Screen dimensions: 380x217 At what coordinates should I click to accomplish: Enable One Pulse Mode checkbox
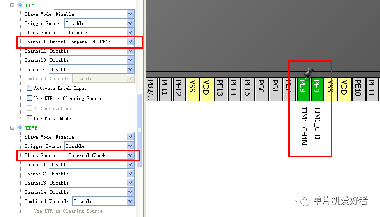(x=29, y=118)
